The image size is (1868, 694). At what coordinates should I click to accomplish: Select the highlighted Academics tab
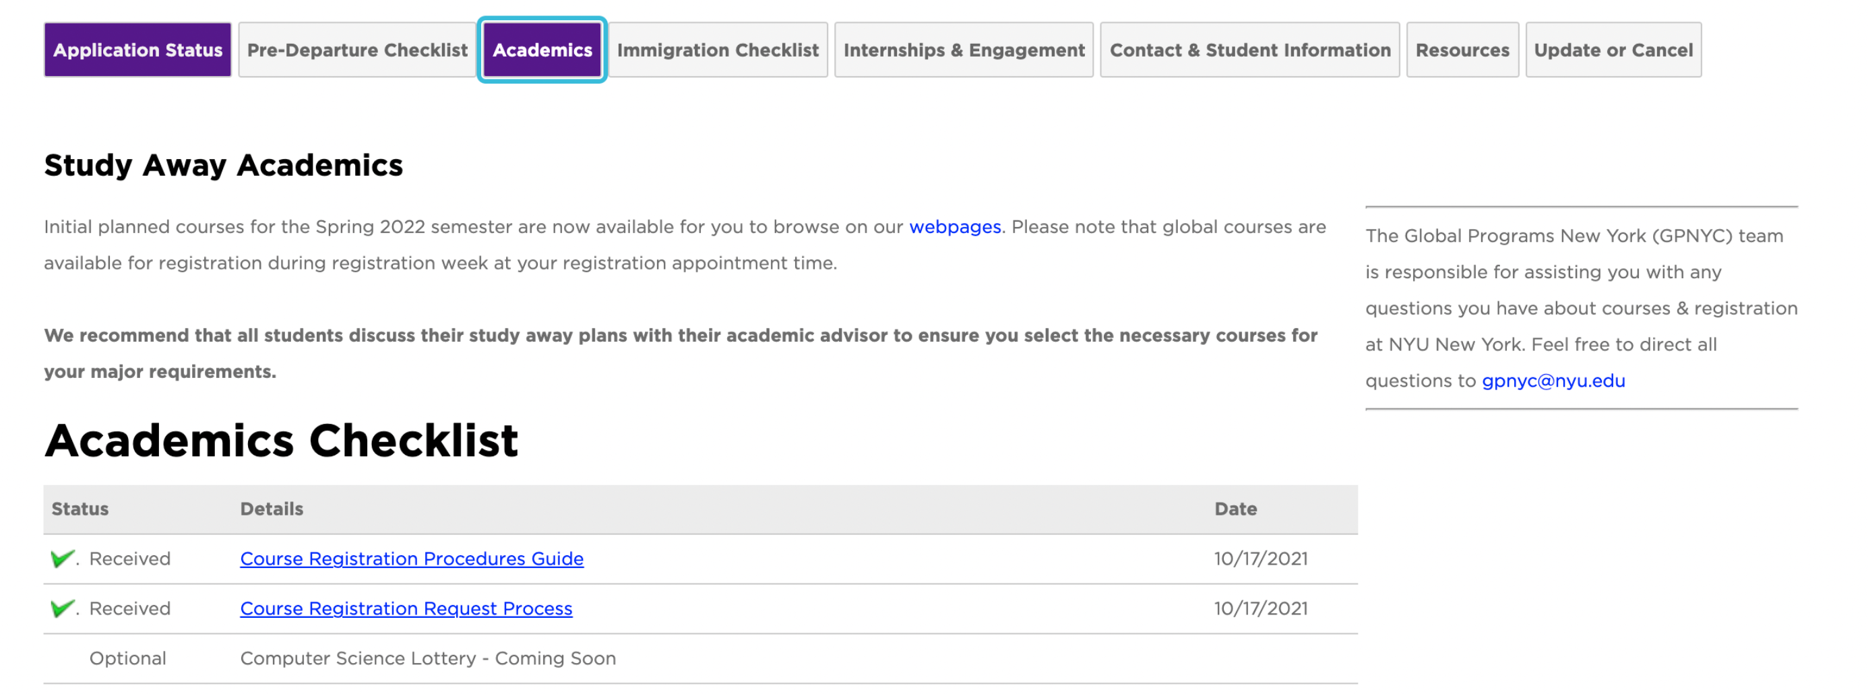542,50
